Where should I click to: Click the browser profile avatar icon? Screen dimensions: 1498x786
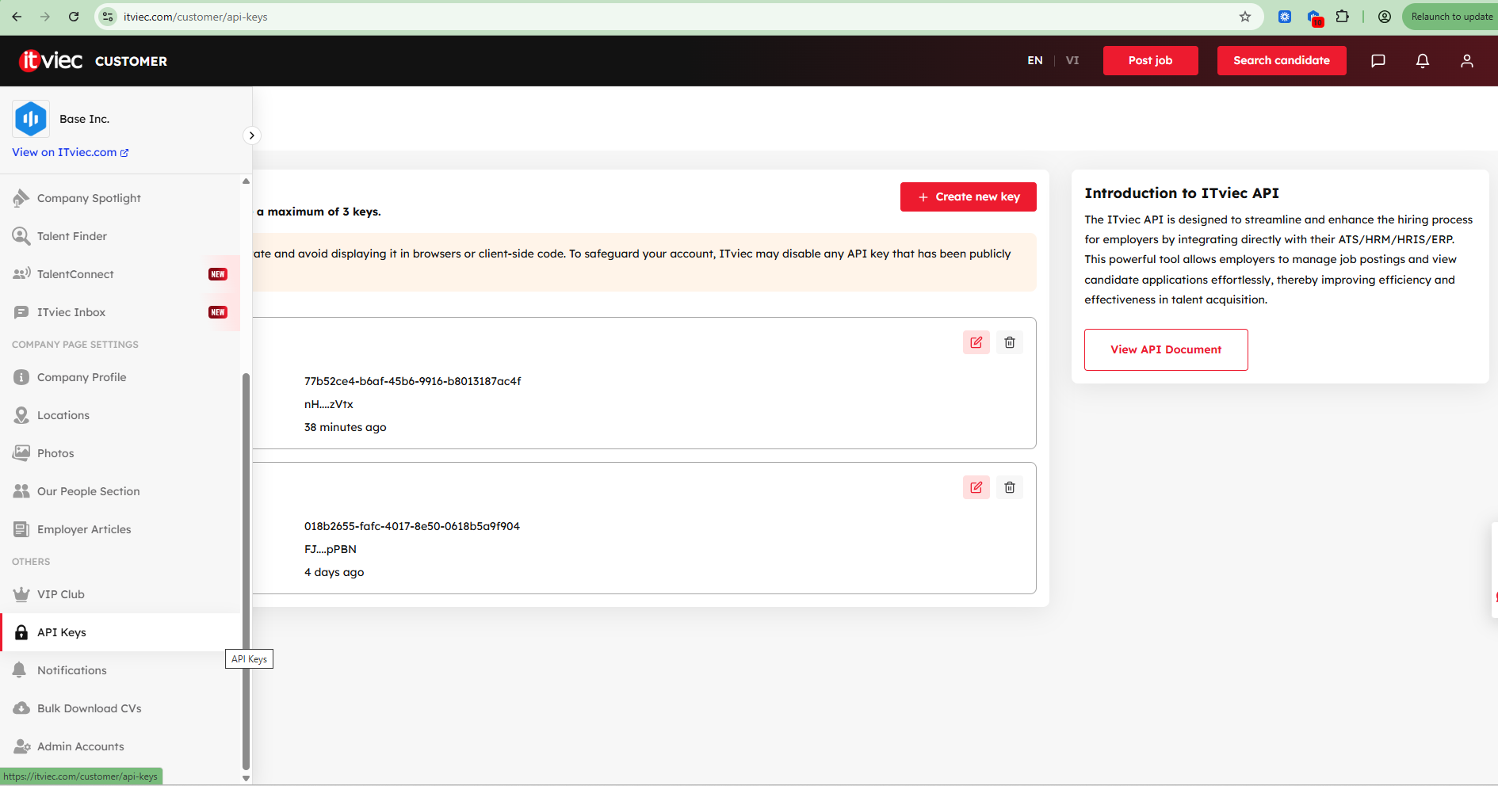point(1385,17)
